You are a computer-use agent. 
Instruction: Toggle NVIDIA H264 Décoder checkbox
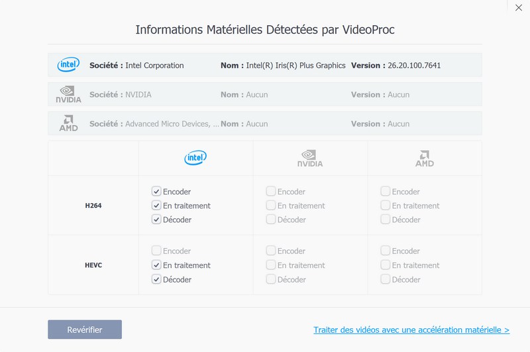pyautogui.click(x=271, y=220)
